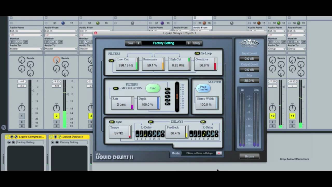Open the Mode dropdown
332x187 pixels.
click(202, 153)
